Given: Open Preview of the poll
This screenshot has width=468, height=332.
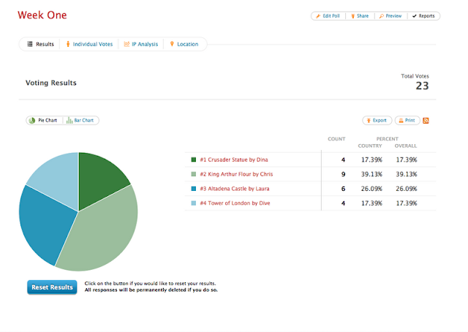Looking at the screenshot, I should 390,16.
